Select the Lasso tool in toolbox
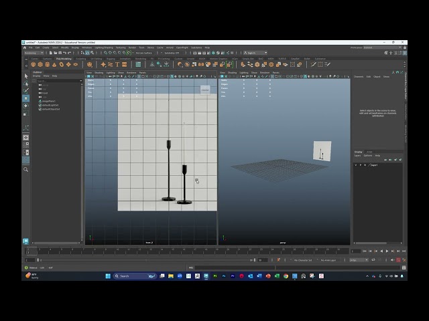The image size is (429, 321). 26,84
